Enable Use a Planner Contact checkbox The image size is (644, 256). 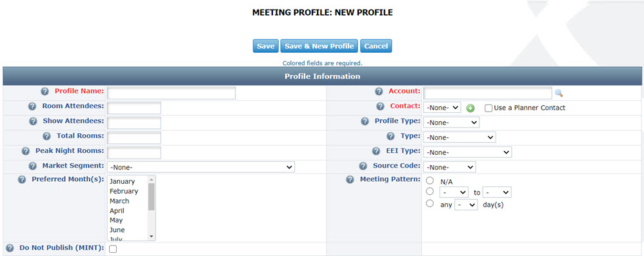pyautogui.click(x=488, y=108)
